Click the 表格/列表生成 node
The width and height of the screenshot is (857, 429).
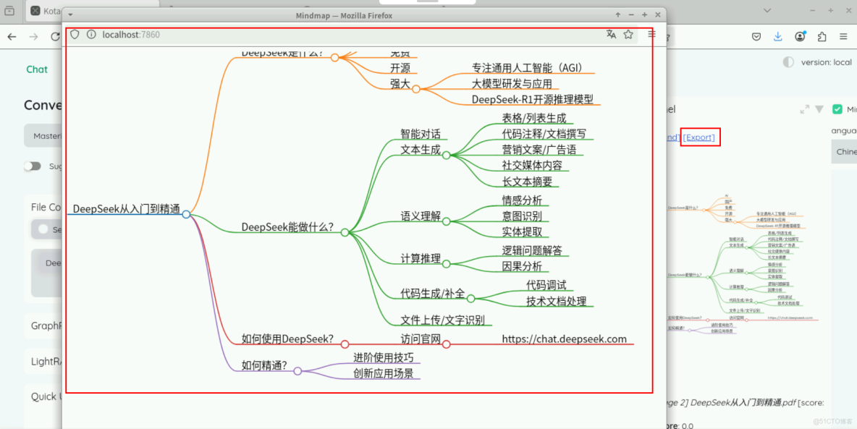tap(534, 118)
